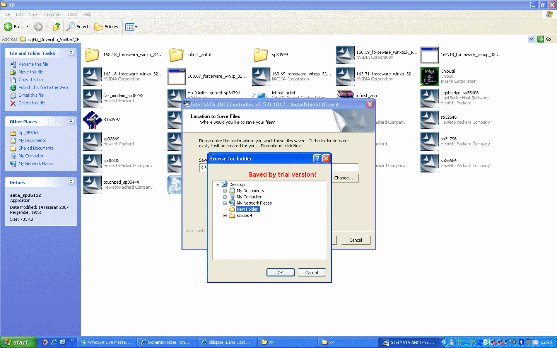557x348 pixels.
Task: Select the fax_modem_sp35743 installer icon
Action: pos(92,98)
